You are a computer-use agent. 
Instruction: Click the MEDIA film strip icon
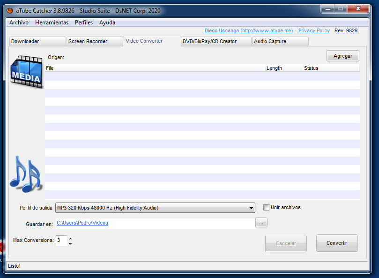27,72
